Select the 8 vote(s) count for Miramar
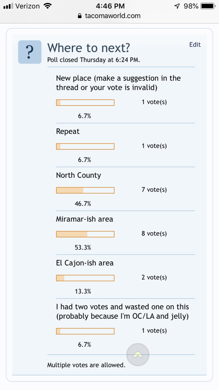Screen dimensions: 219x390 coord(154,234)
